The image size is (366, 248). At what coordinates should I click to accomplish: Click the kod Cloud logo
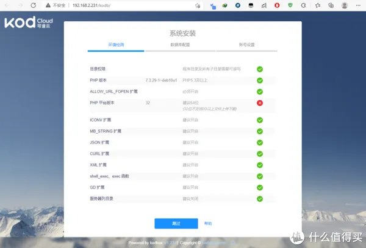(29, 22)
